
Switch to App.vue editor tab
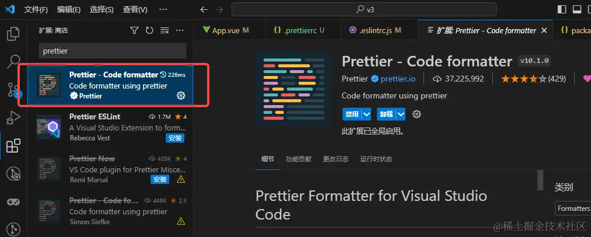[x=229, y=30]
